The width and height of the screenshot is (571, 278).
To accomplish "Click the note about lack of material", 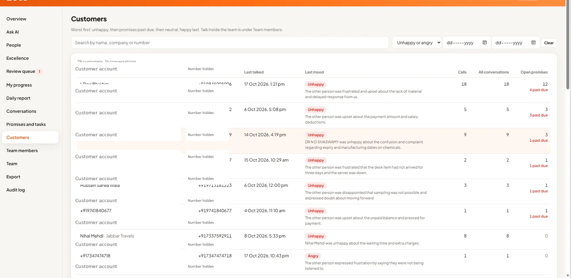I will pyautogui.click(x=363, y=94).
